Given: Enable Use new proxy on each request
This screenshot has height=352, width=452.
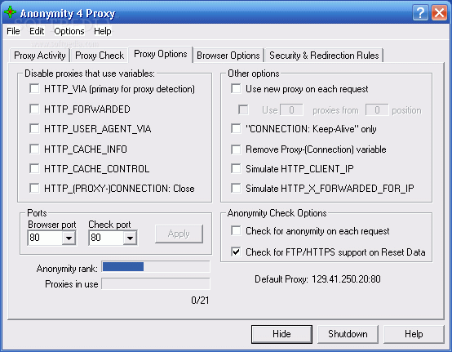Looking at the screenshot, I should click(x=236, y=88).
